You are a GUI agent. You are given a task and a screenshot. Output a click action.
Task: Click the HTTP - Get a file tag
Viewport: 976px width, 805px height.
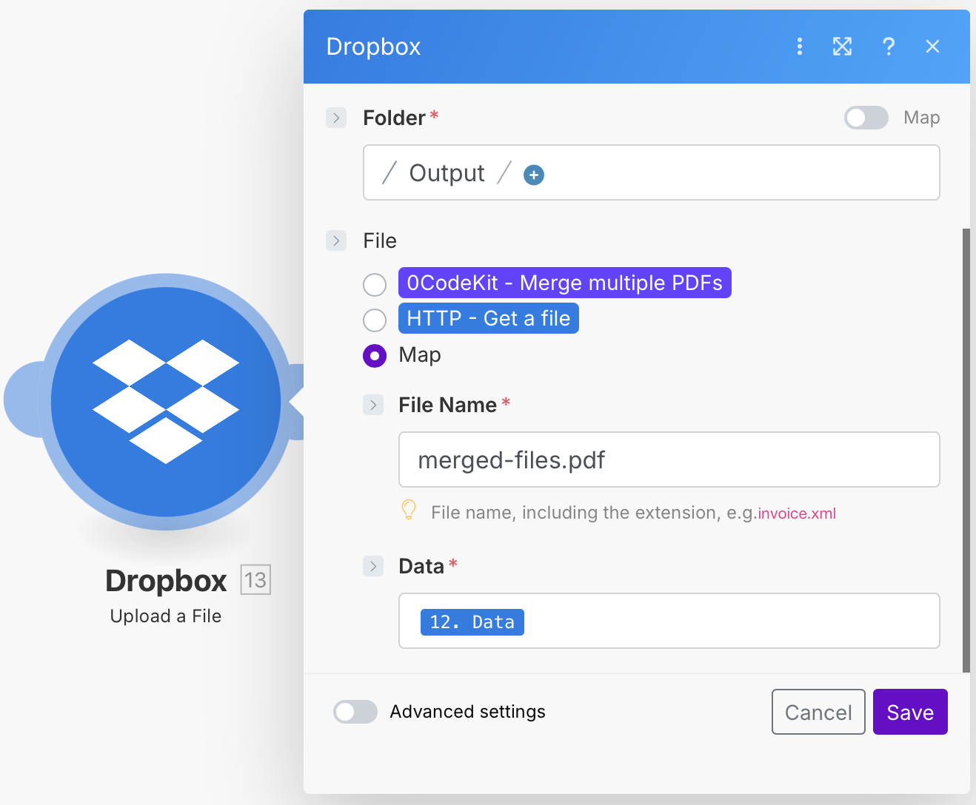point(489,318)
